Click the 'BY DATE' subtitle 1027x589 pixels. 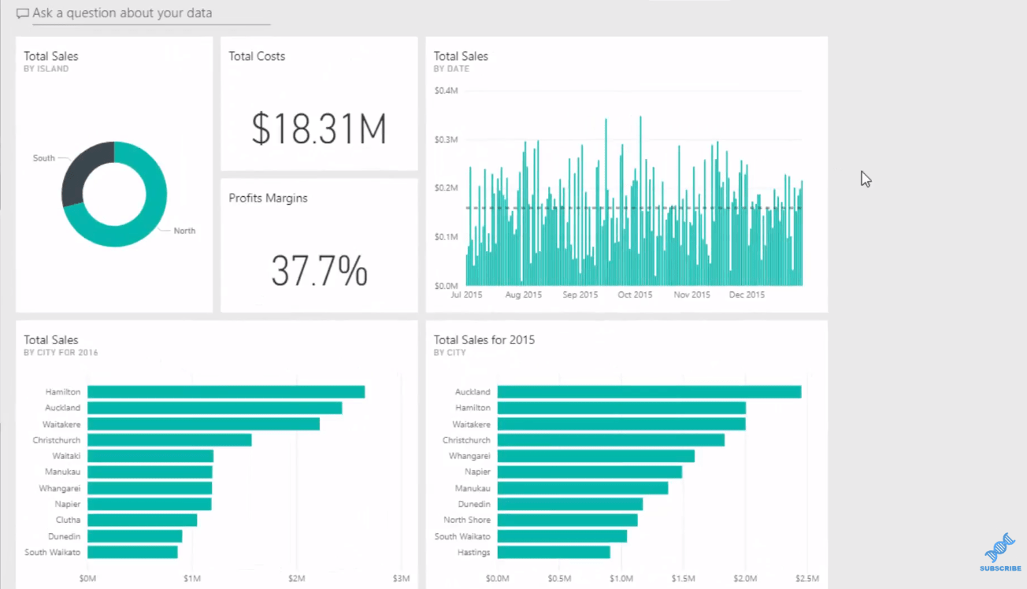click(x=451, y=69)
